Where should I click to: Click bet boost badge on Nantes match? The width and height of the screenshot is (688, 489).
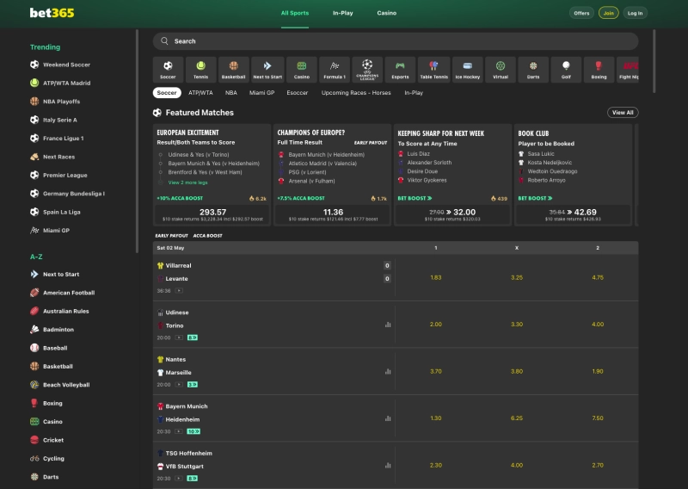pyautogui.click(x=193, y=385)
